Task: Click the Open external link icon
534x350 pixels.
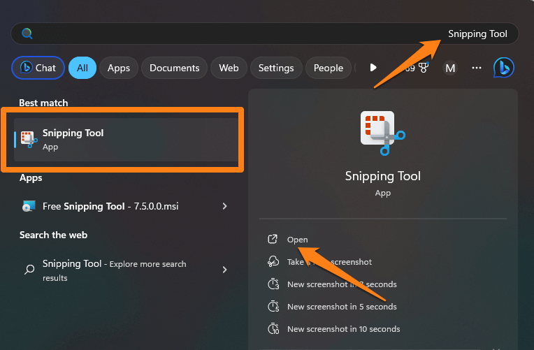Action: (273, 239)
